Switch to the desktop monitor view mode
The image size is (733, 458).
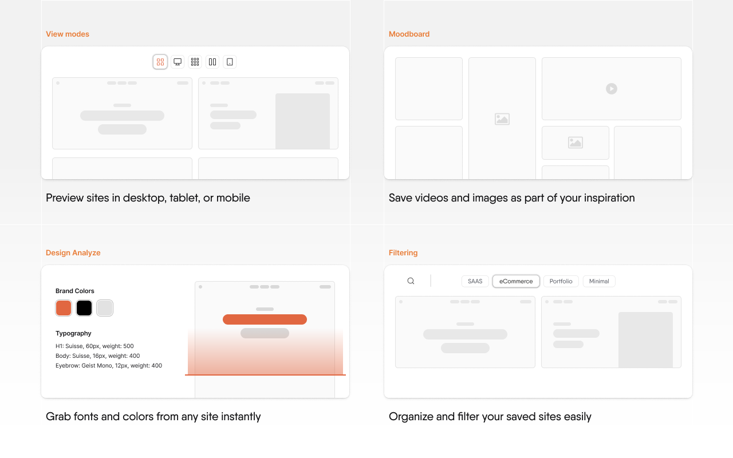pyautogui.click(x=178, y=62)
